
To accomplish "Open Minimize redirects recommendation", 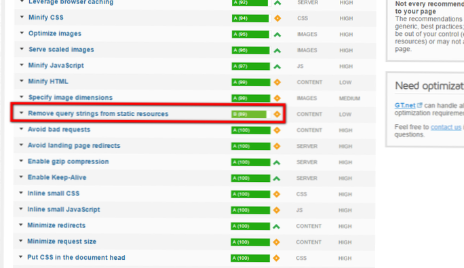I will click(x=56, y=225).
